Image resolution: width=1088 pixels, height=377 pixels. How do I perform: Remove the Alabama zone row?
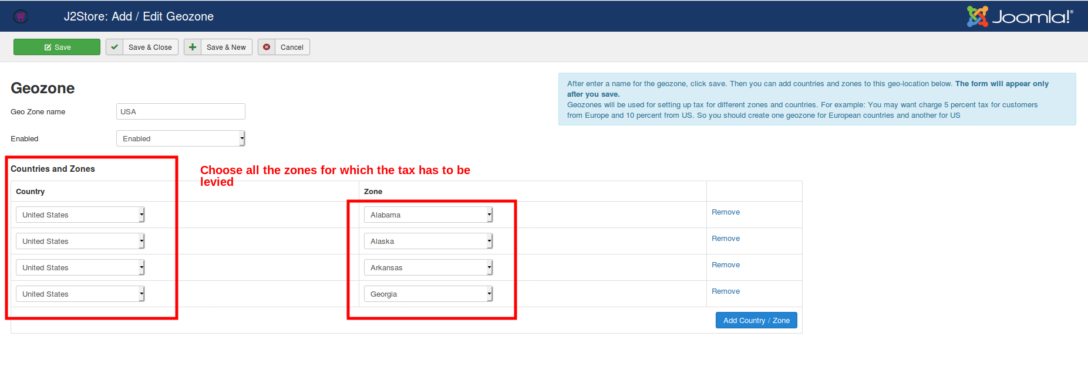tap(726, 212)
